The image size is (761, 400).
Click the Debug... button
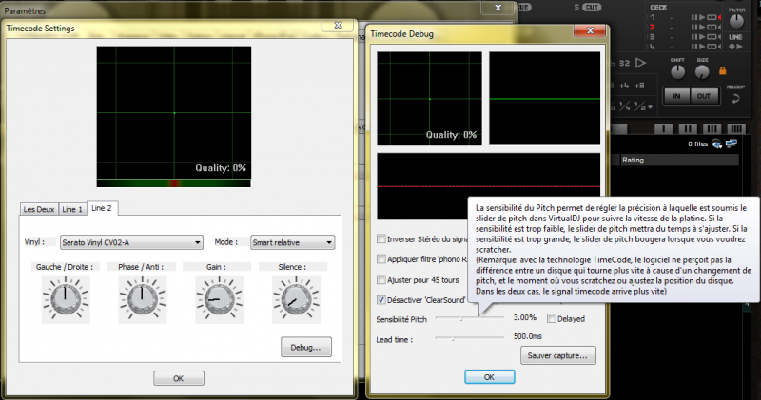point(305,347)
